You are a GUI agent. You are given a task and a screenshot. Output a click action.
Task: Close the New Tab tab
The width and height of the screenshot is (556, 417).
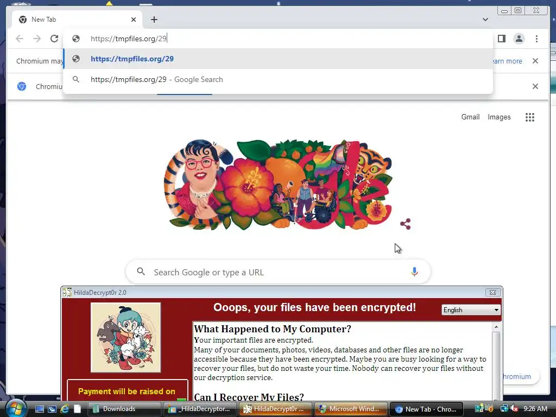[x=134, y=20]
